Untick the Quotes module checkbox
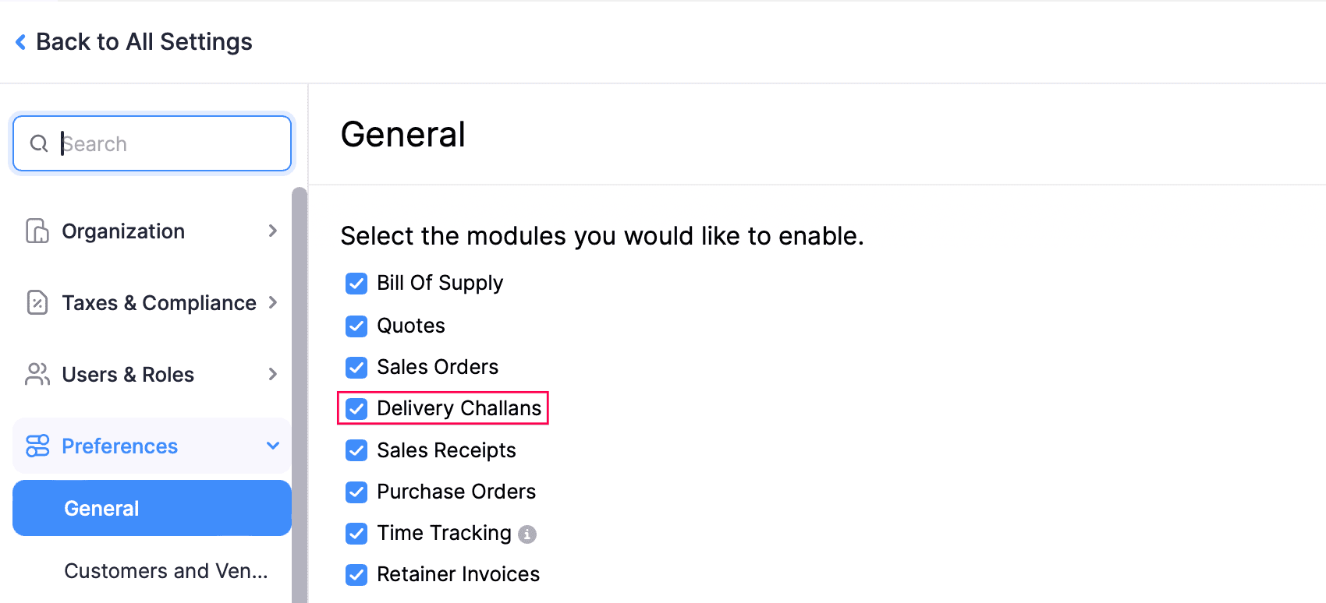This screenshot has width=1326, height=603. (x=356, y=326)
